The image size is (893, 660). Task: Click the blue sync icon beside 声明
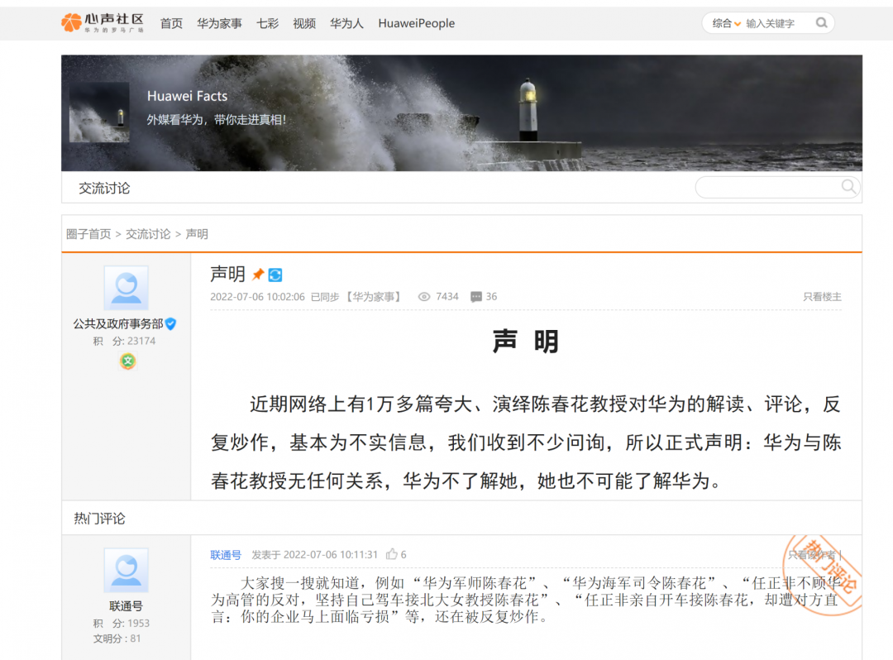[x=275, y=275]
